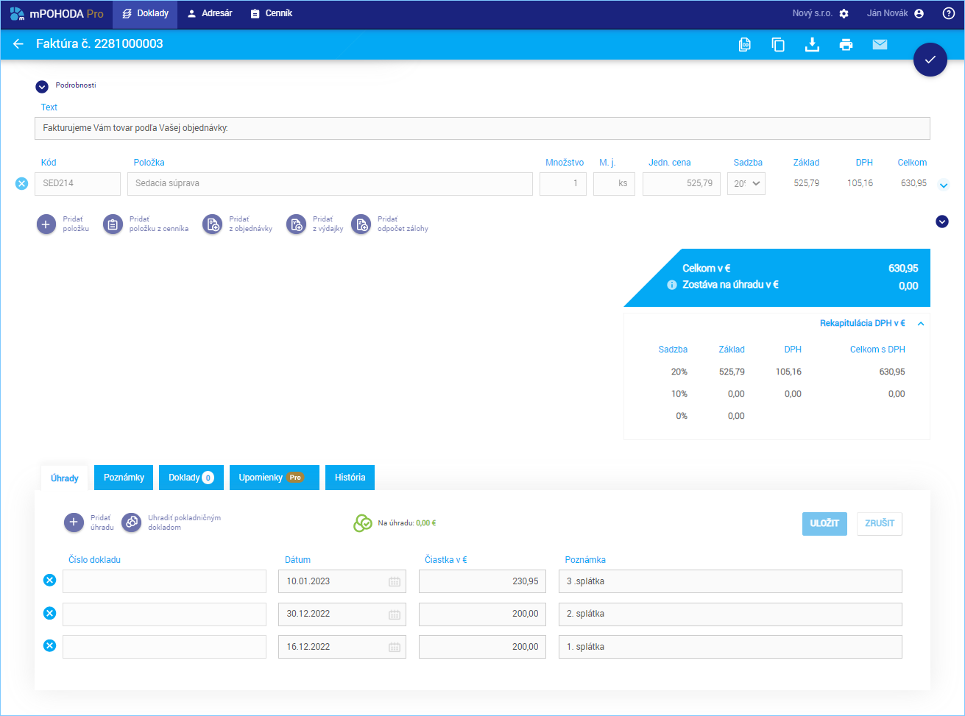Duplicate the invoice with the copy icon
965x716 pixels.
(x=778, y=45)
